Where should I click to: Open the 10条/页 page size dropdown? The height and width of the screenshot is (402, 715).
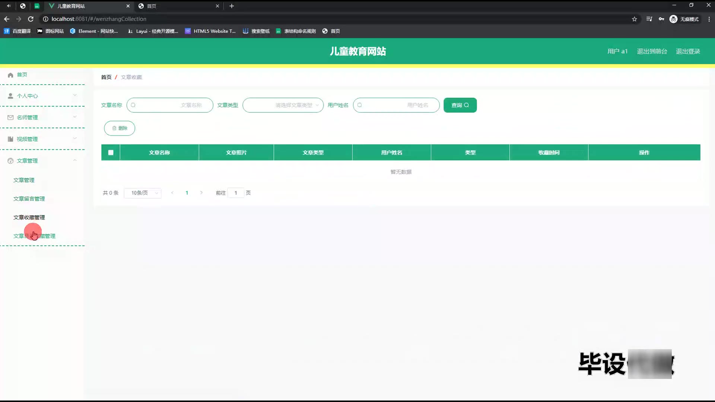click(143, 193)
